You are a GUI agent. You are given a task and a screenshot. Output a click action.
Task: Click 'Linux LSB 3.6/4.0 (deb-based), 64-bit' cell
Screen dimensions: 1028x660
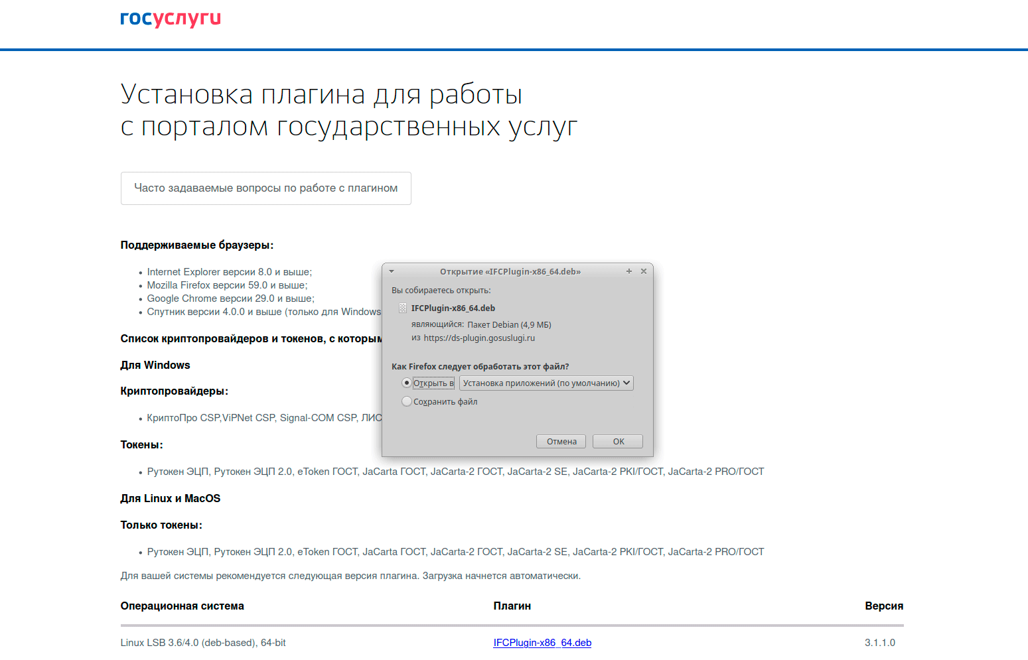pos(203,643)
